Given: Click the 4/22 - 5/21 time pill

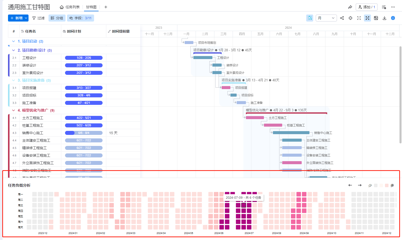Looking at the screenshot, I should coord(84,118).
